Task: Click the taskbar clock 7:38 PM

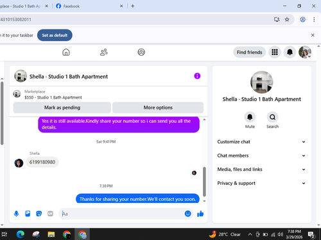Action: tap(294, 234)
